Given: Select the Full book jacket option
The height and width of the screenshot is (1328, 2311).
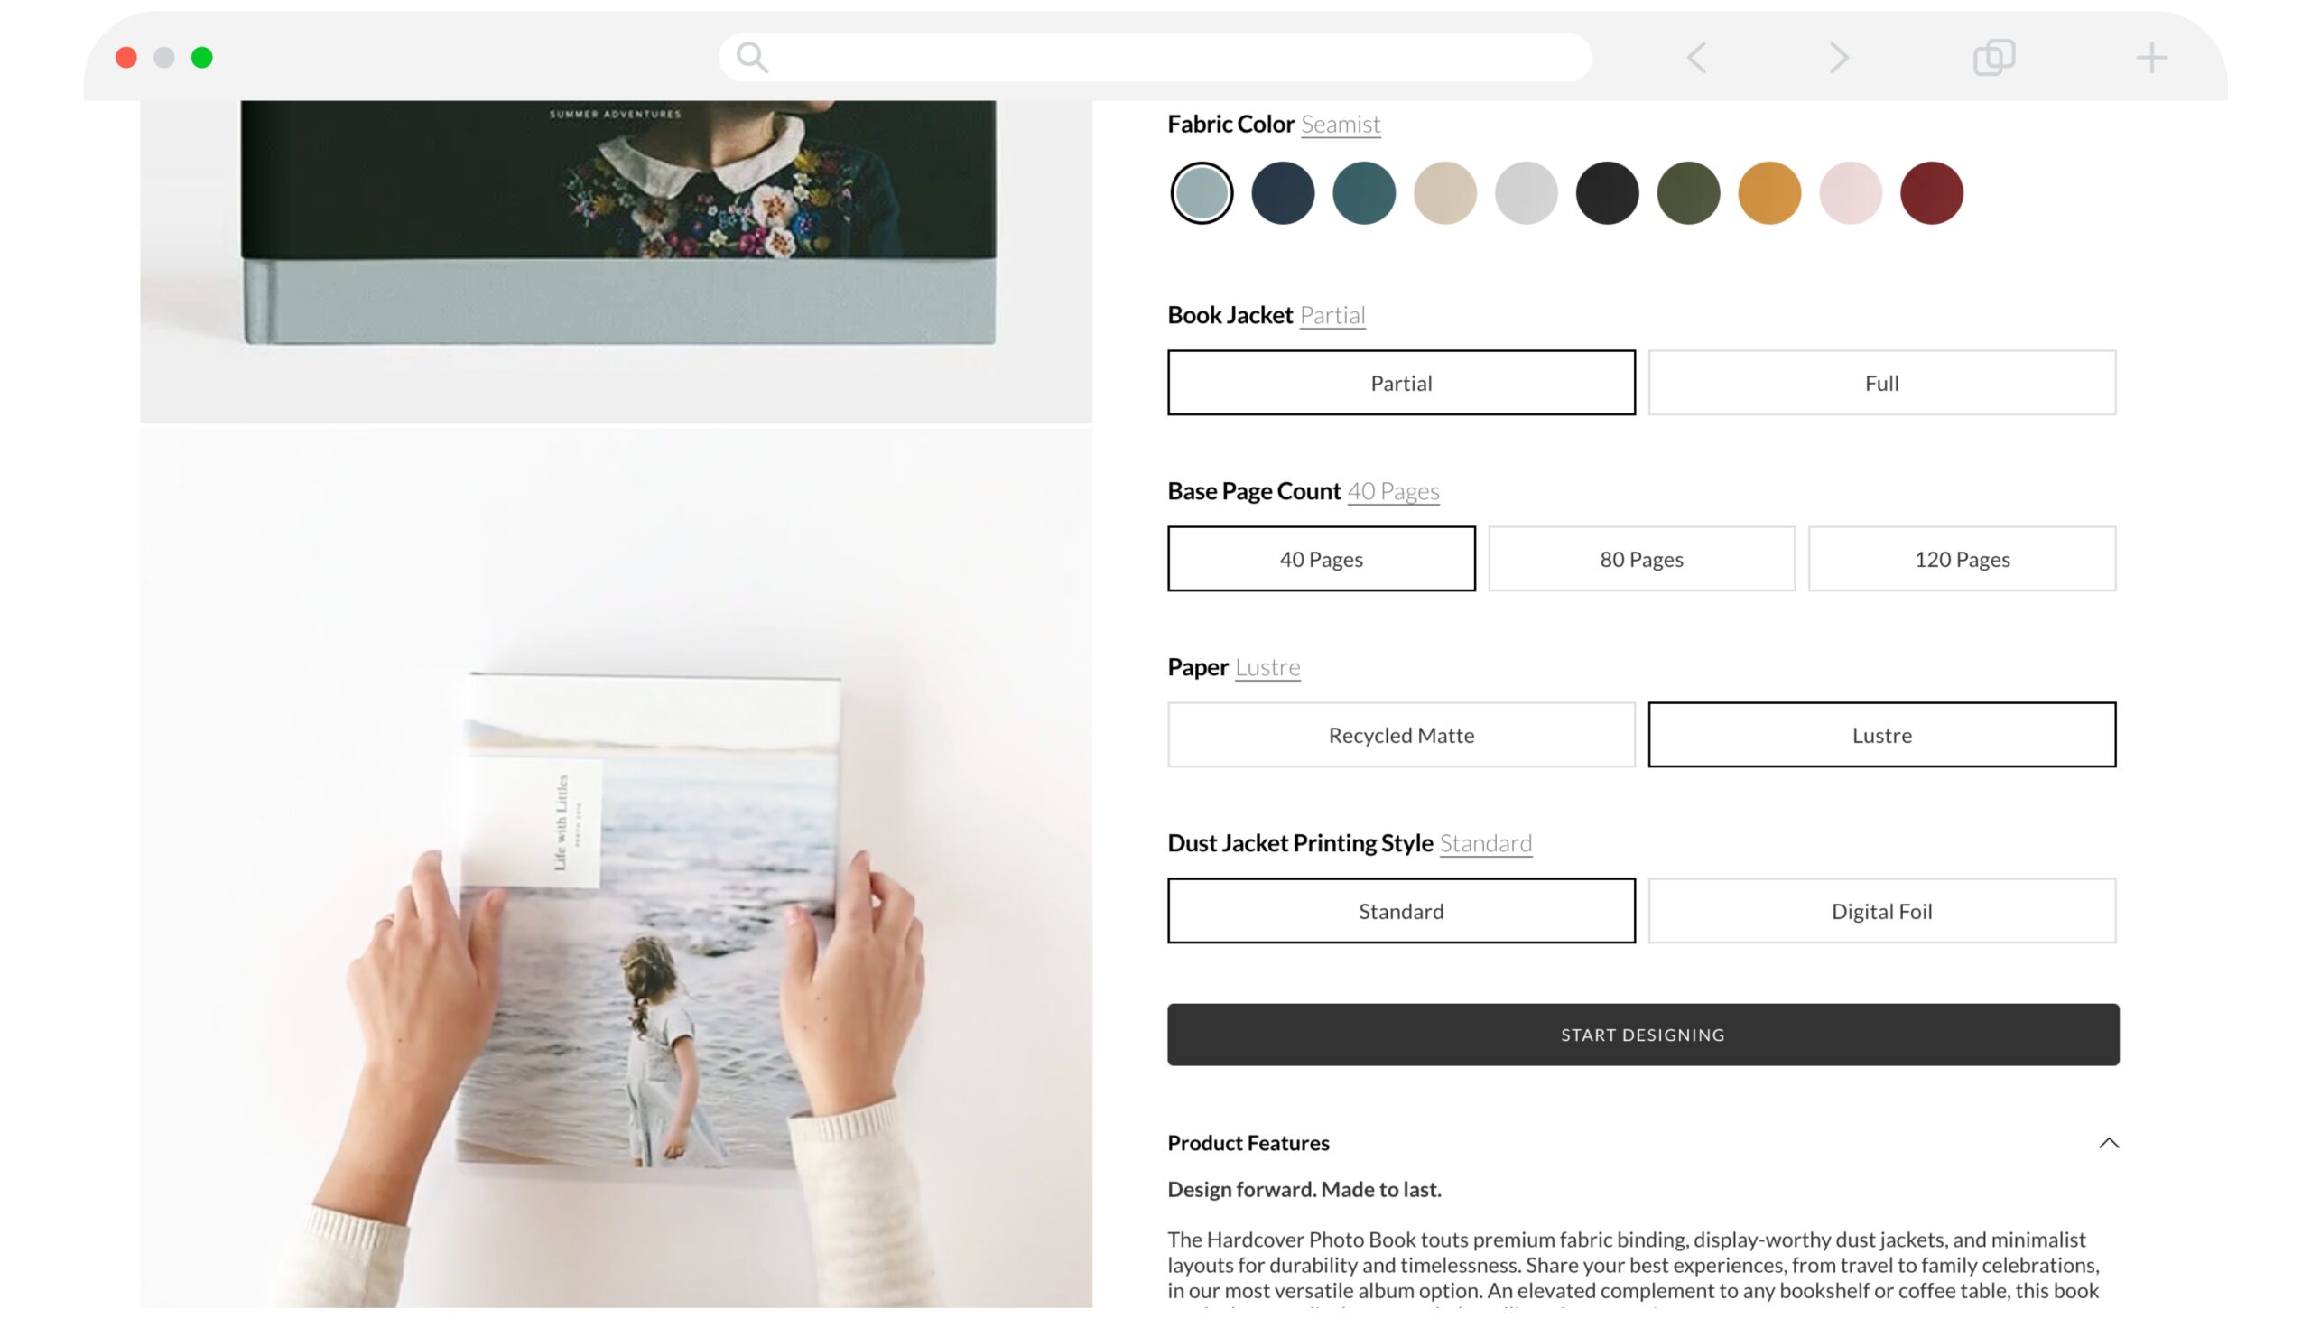Looking at the screenshot, I should pos(1881,383).
